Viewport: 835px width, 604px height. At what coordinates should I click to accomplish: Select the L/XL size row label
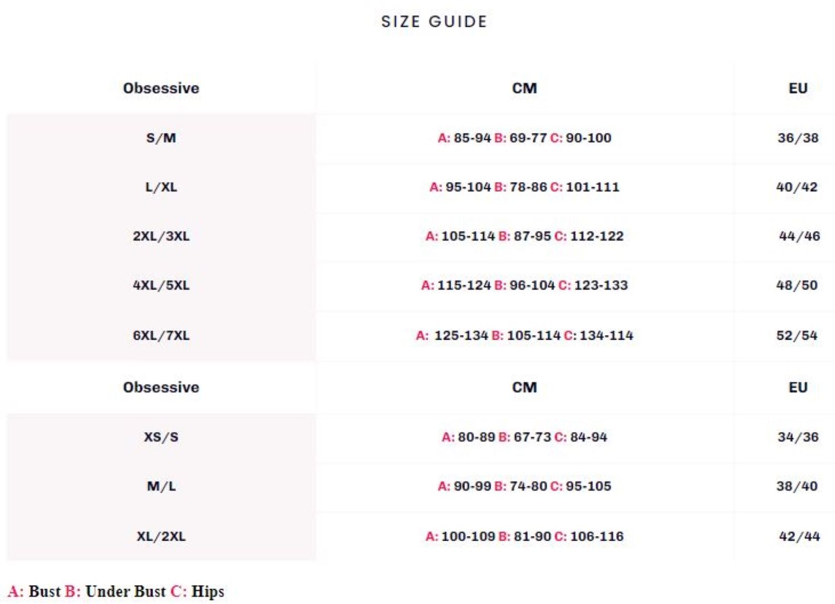(x=161, y=187)
